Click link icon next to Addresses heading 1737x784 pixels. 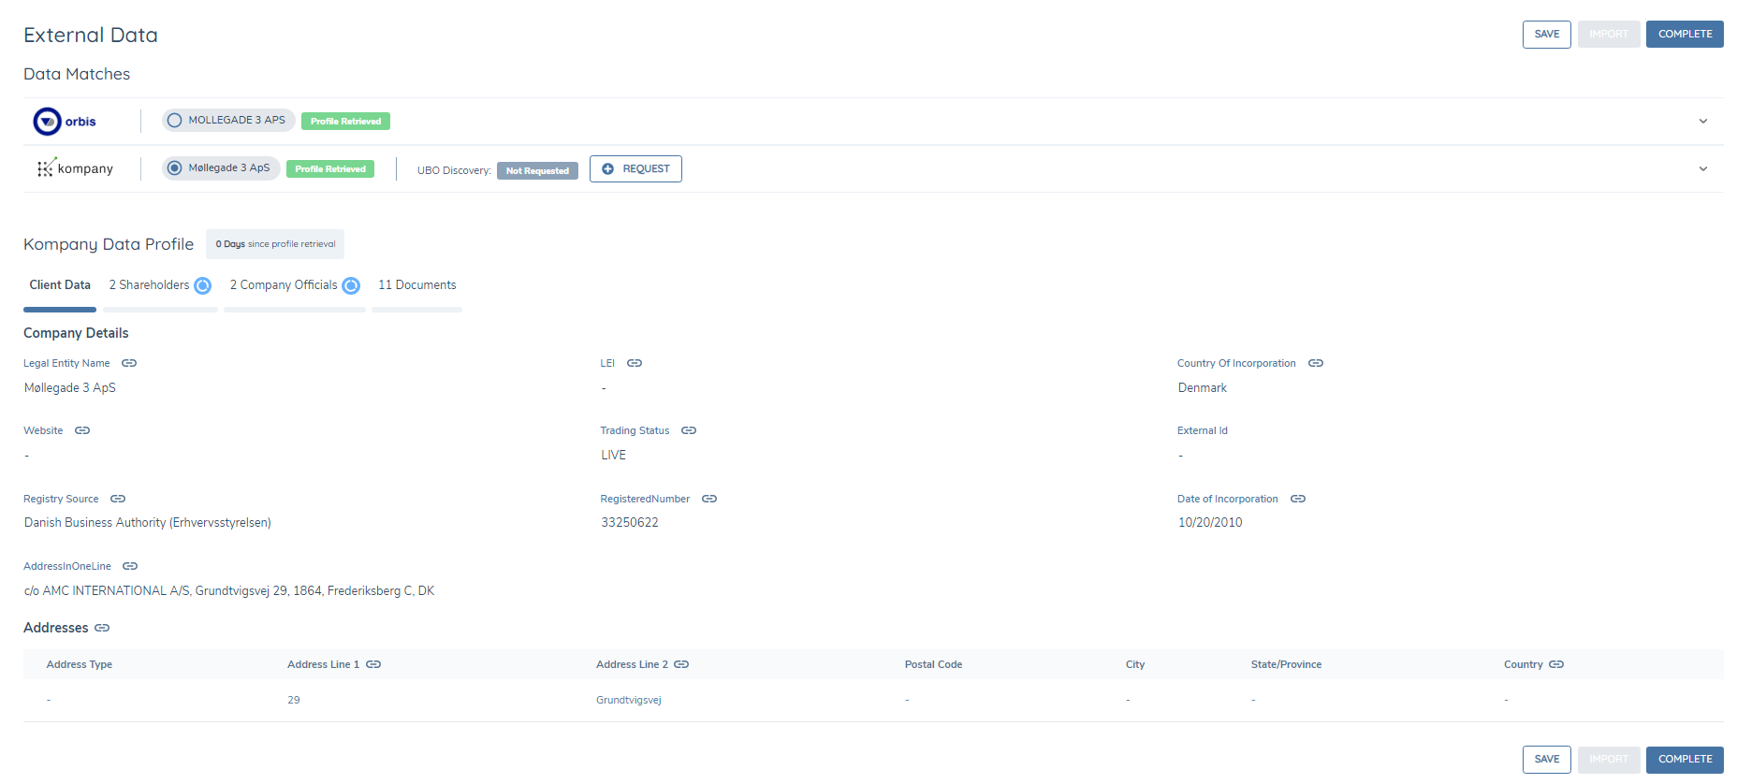102,628
